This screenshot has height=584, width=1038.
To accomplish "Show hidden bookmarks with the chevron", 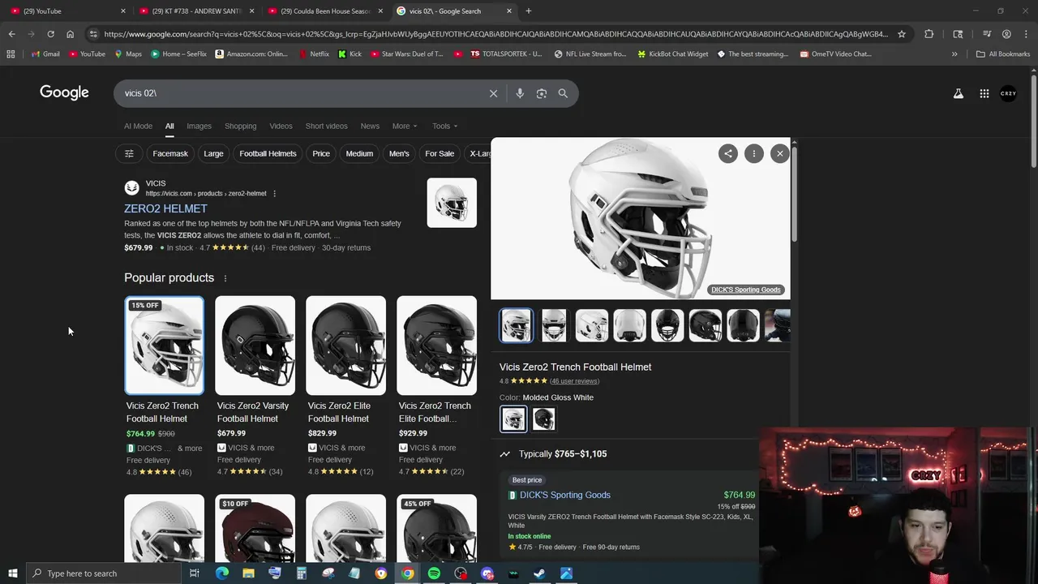I will coord(954,54).
